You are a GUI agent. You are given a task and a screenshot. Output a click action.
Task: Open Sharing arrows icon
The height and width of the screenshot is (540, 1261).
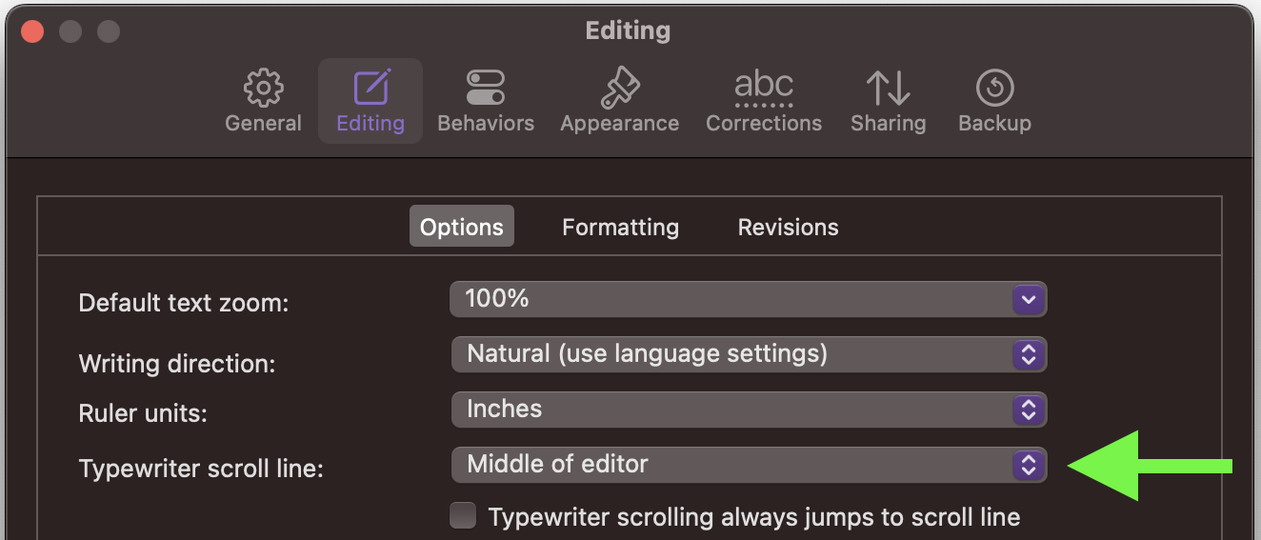(888, 89)
